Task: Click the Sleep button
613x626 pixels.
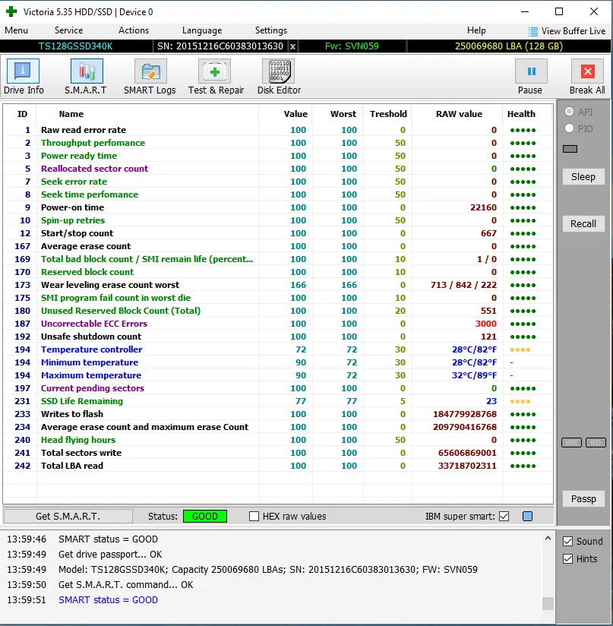Action: coord(583,176)
